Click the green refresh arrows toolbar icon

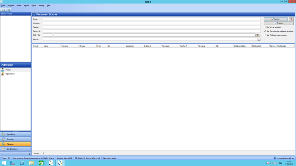(x=9, y=10)
